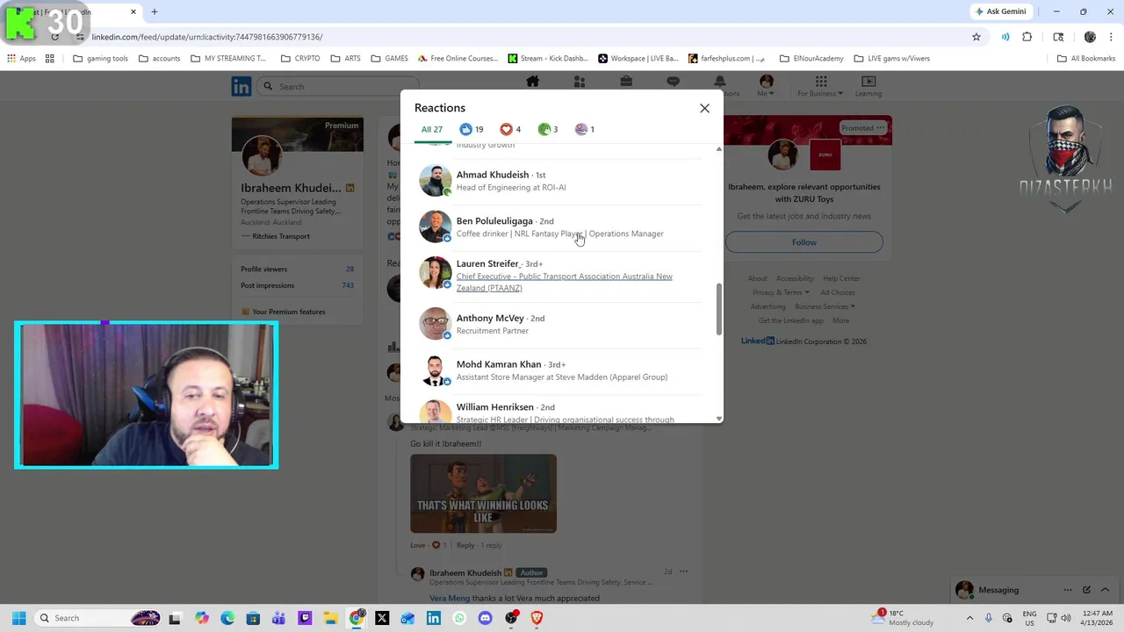Open Discord from taskbar

[x=485, y=618]
